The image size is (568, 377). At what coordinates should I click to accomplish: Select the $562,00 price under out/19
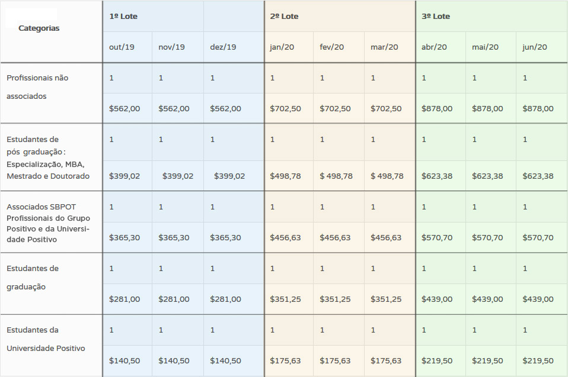click(x=125, y=108)
